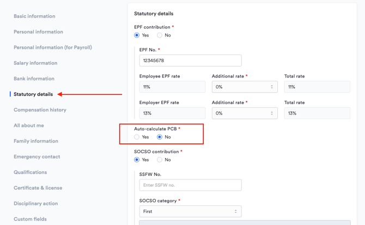
Task: Open Employee EPF Additional rate dropdown
Action: coord(244,87)
